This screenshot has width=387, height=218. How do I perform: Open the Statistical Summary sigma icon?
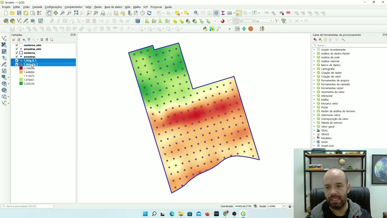223,13
